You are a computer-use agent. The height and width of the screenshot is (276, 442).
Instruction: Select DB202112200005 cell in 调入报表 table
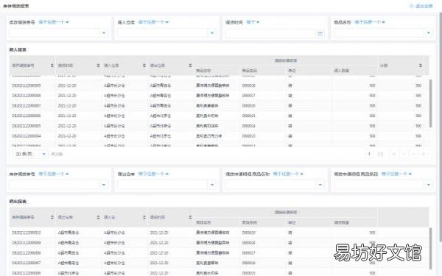(x=27, y=126)
